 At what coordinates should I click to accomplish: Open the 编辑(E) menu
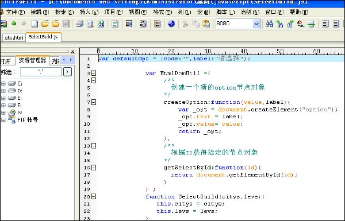coord(40,12)
